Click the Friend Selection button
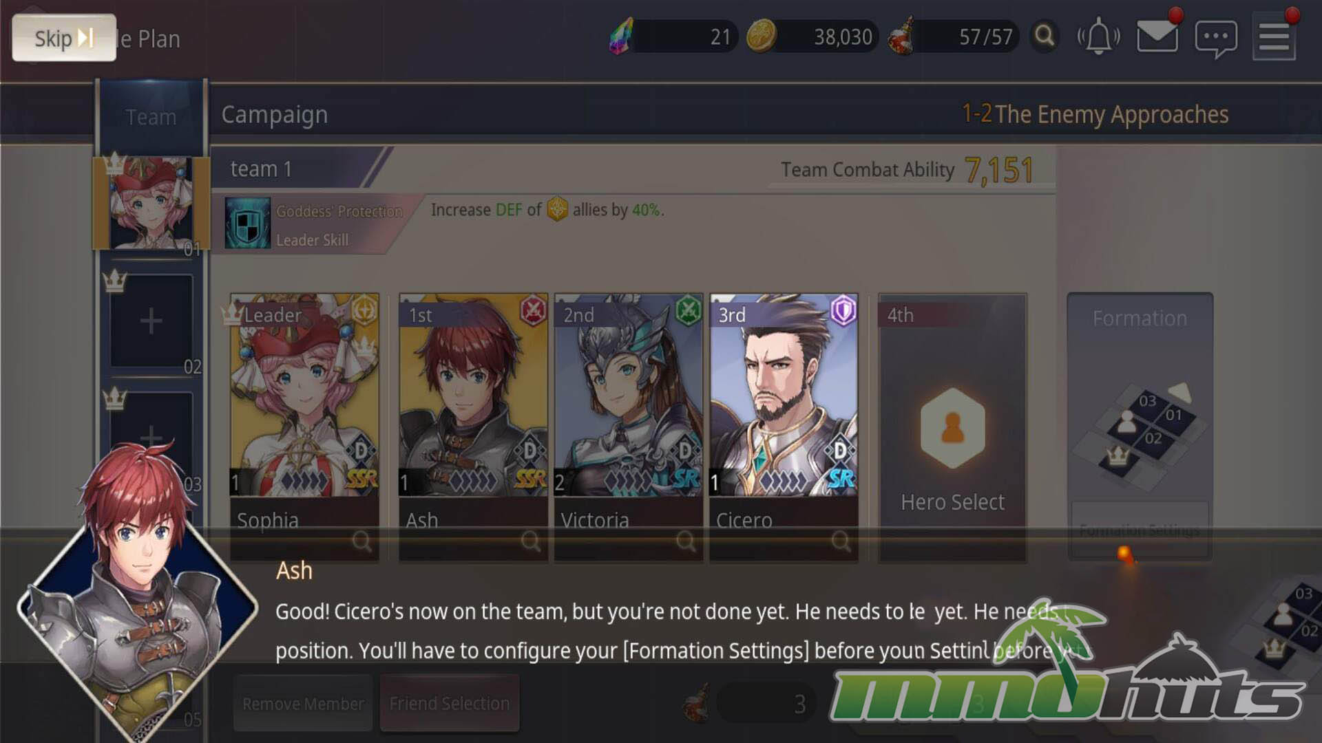 450,704
